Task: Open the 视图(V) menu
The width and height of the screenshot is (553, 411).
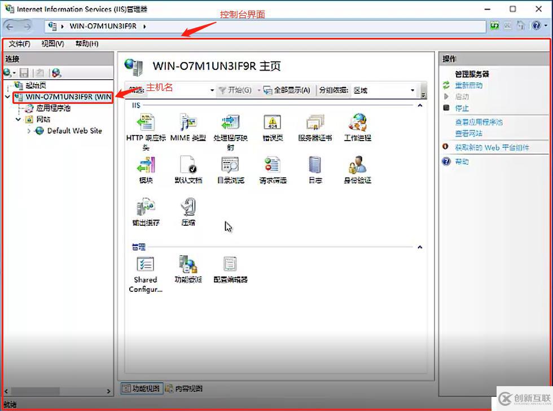Action: pos(52,43)
